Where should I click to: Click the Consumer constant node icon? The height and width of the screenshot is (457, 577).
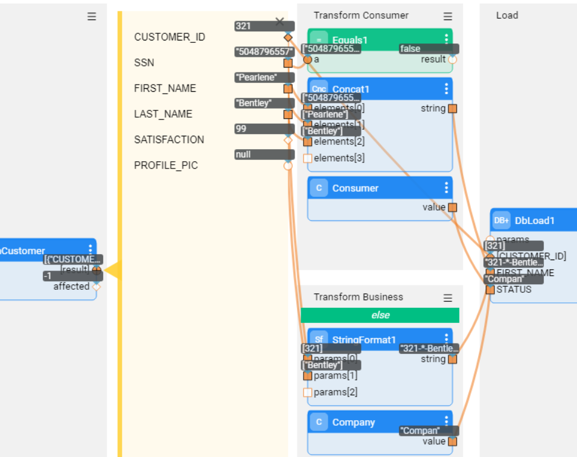coord(319,188)
